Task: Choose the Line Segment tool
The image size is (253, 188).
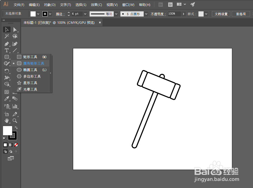Action: [x=15, y=50]
